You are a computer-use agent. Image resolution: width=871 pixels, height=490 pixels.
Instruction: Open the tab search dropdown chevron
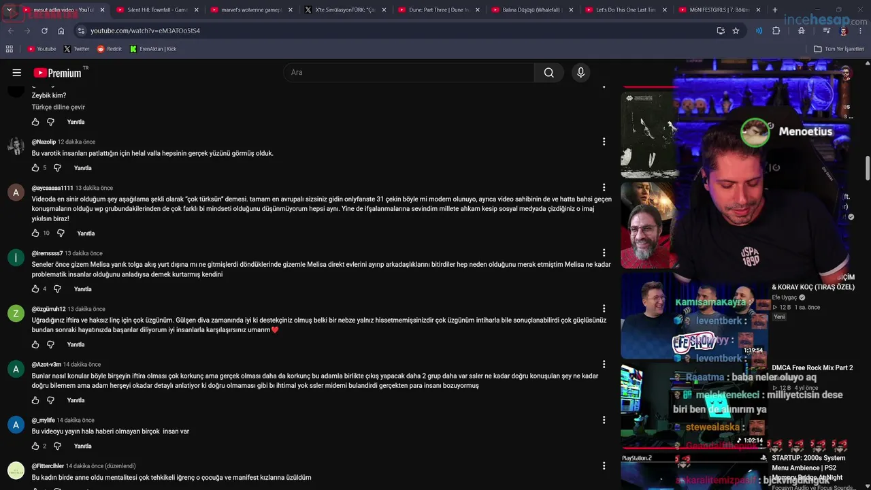pyautogui.click(x=10, y=10)
